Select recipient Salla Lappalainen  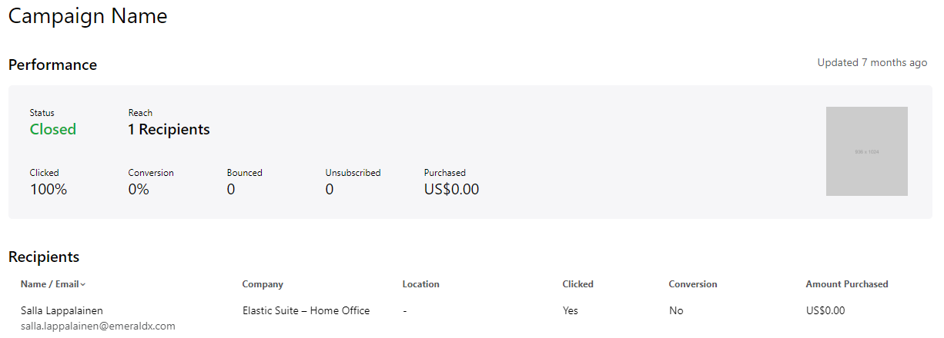[x=62, y=310]
